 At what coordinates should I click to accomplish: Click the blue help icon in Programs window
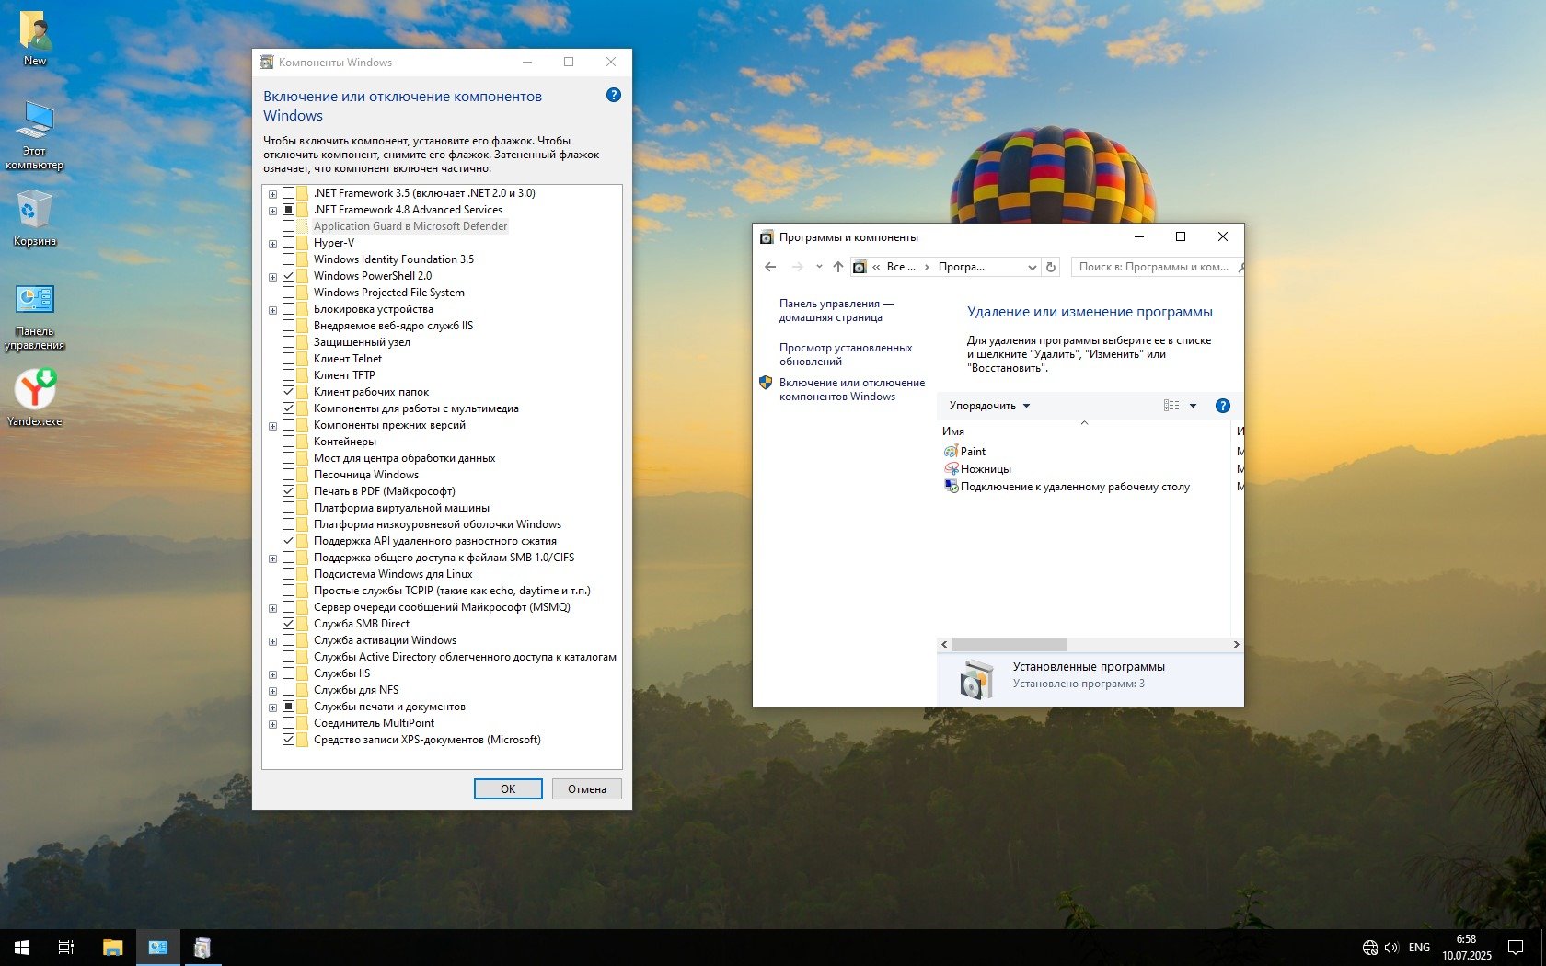coord(1222,406)
